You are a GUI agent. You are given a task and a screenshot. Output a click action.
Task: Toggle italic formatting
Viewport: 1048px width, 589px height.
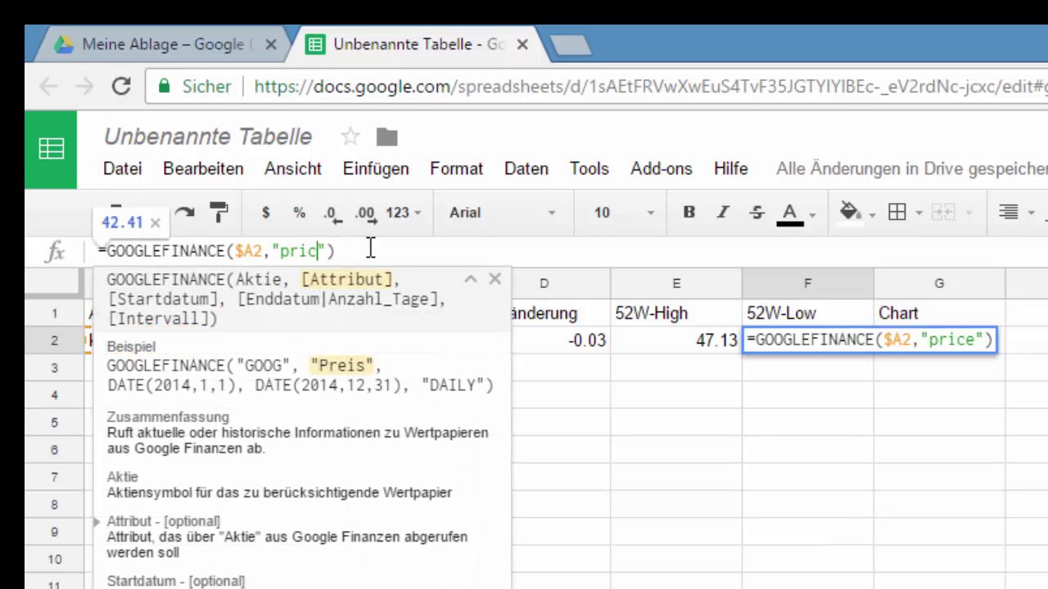(x=723, y=213)
